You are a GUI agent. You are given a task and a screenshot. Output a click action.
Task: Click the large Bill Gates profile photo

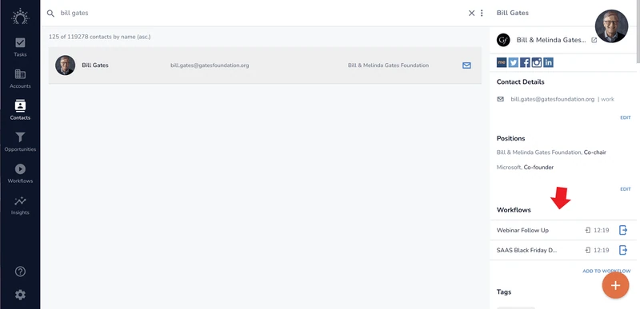[x=611, y=26]
